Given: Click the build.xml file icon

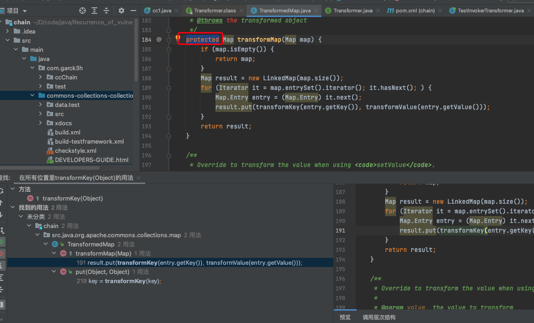Looking at the screenshot, I should pos(50,132).
